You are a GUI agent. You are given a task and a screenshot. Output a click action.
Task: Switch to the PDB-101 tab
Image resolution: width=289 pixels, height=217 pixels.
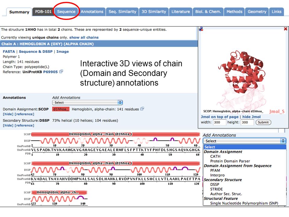point(43,12)
